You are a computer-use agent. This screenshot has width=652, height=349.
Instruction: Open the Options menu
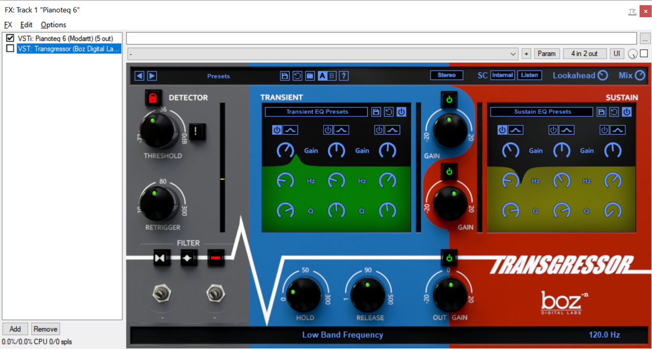pos(53,24)
